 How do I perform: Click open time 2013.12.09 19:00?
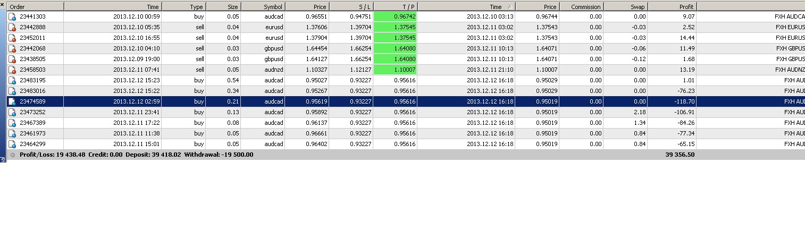pyautogui.click(x=137, y=59)
